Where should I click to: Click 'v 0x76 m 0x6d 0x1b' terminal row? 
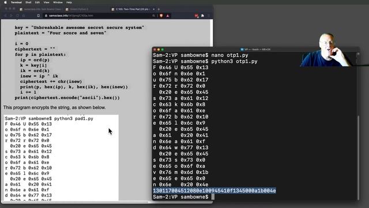tap(180, 172)
